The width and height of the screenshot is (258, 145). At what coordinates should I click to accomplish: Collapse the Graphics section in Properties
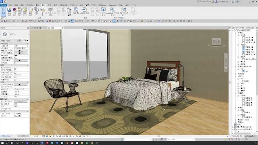pos(28,43)
